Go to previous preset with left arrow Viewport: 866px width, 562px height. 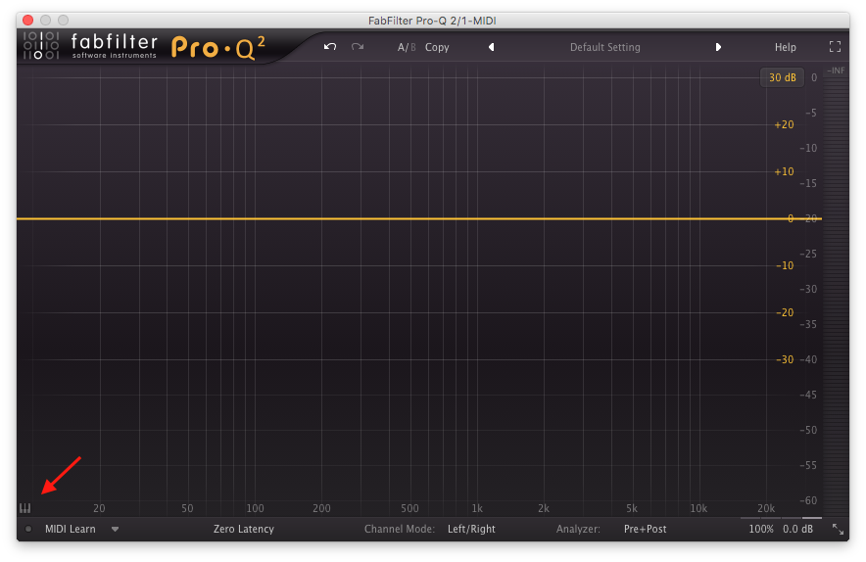click(491, 47)
